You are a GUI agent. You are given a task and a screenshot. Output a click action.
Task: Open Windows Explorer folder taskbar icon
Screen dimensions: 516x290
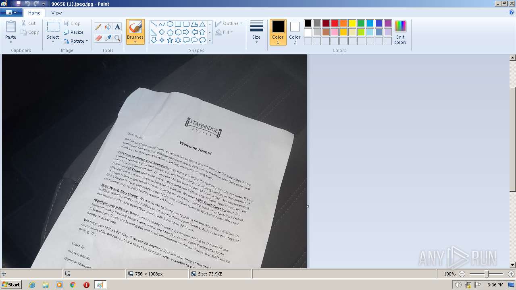pyautogui.click(x=46, y=285)
